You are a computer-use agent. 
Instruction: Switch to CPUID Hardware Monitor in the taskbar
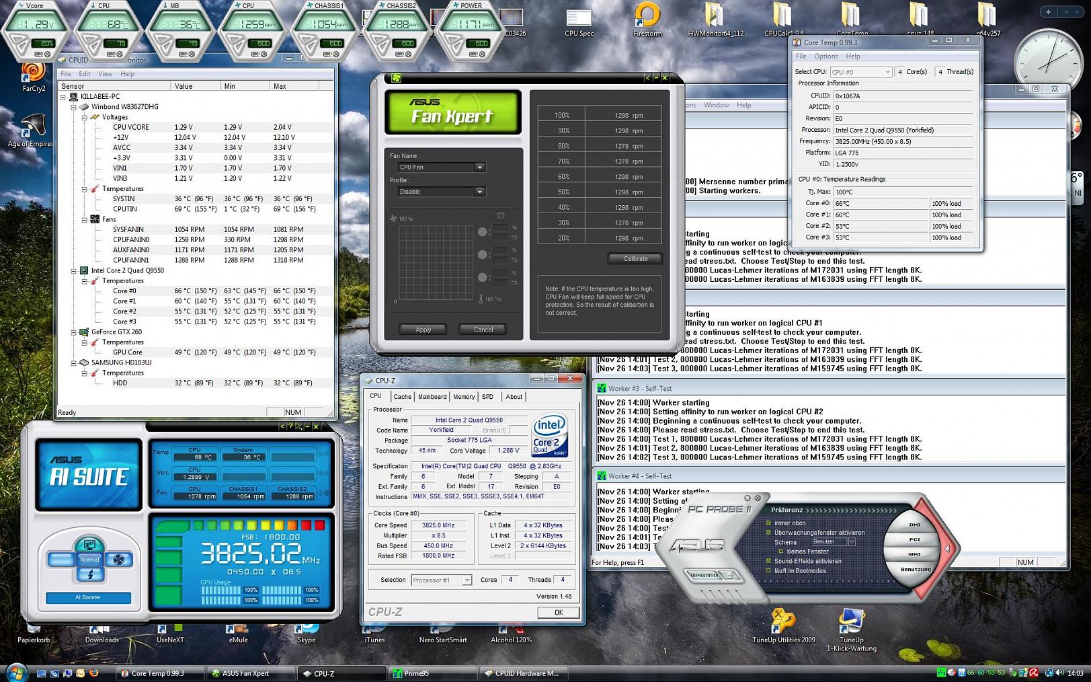pyautogui.click(x=523, y=673)
